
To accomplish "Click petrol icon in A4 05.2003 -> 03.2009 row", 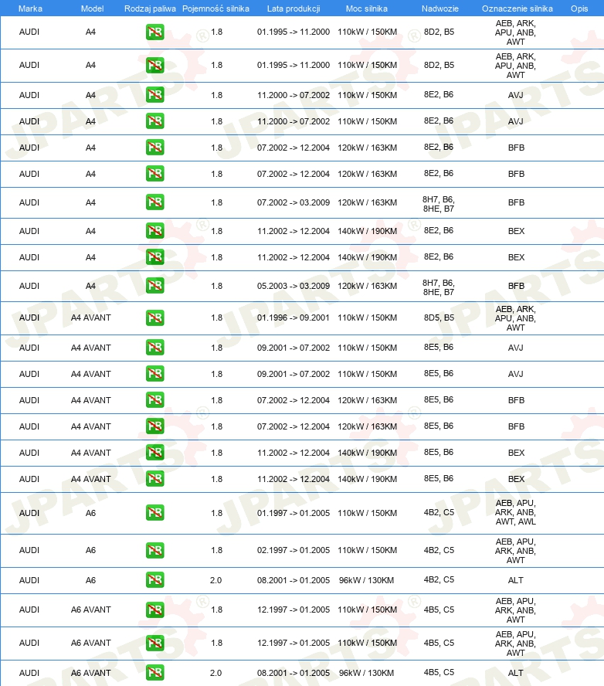I will (154, 286).
